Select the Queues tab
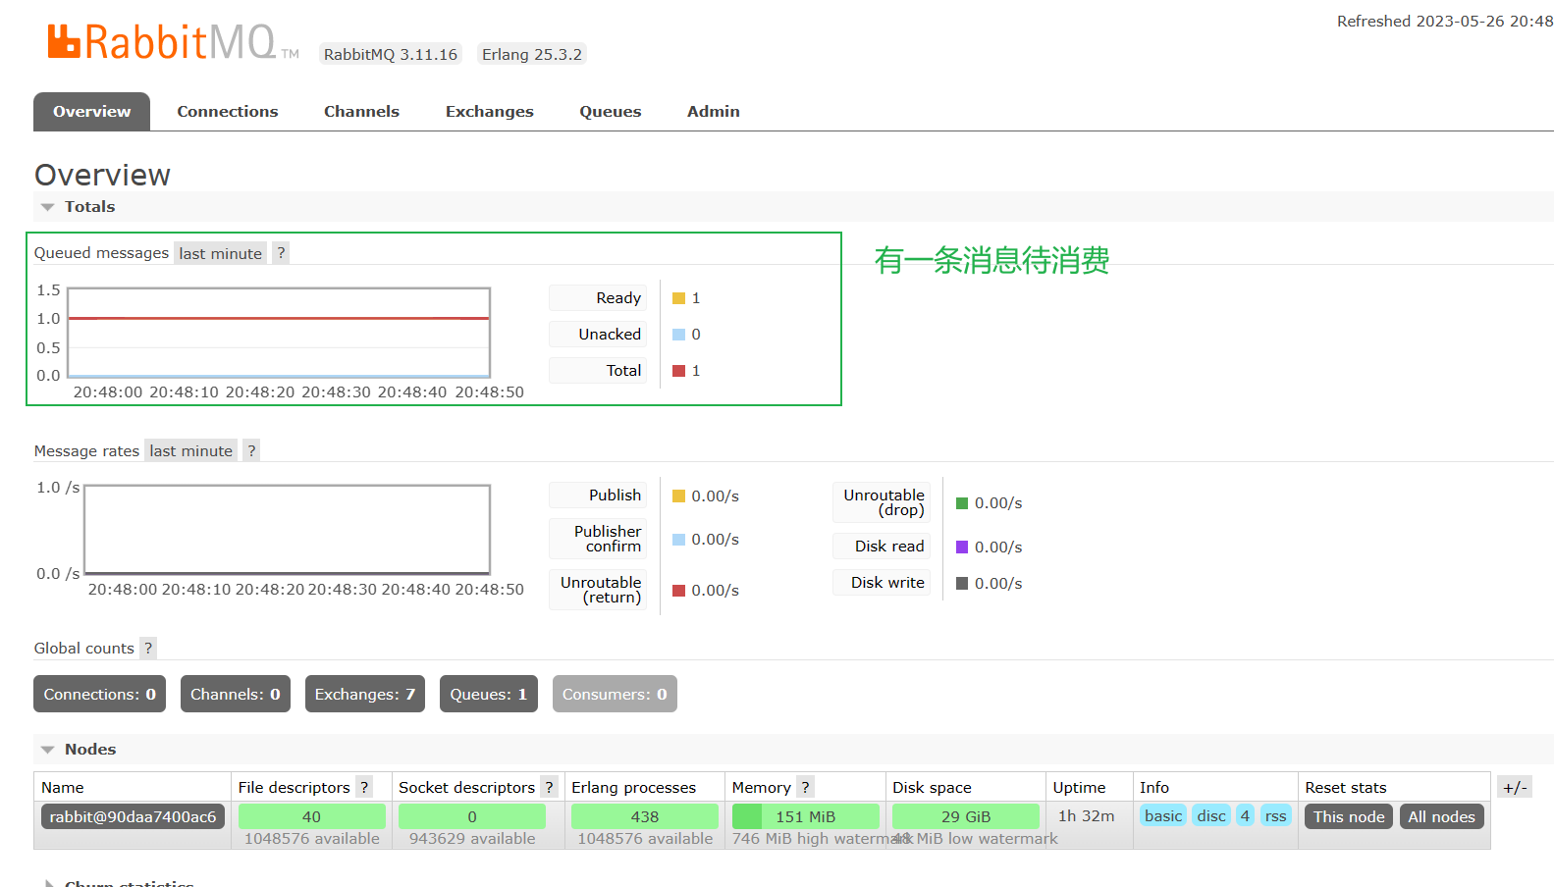Viewport: 1554px width, 887px height. pos(610,112)
